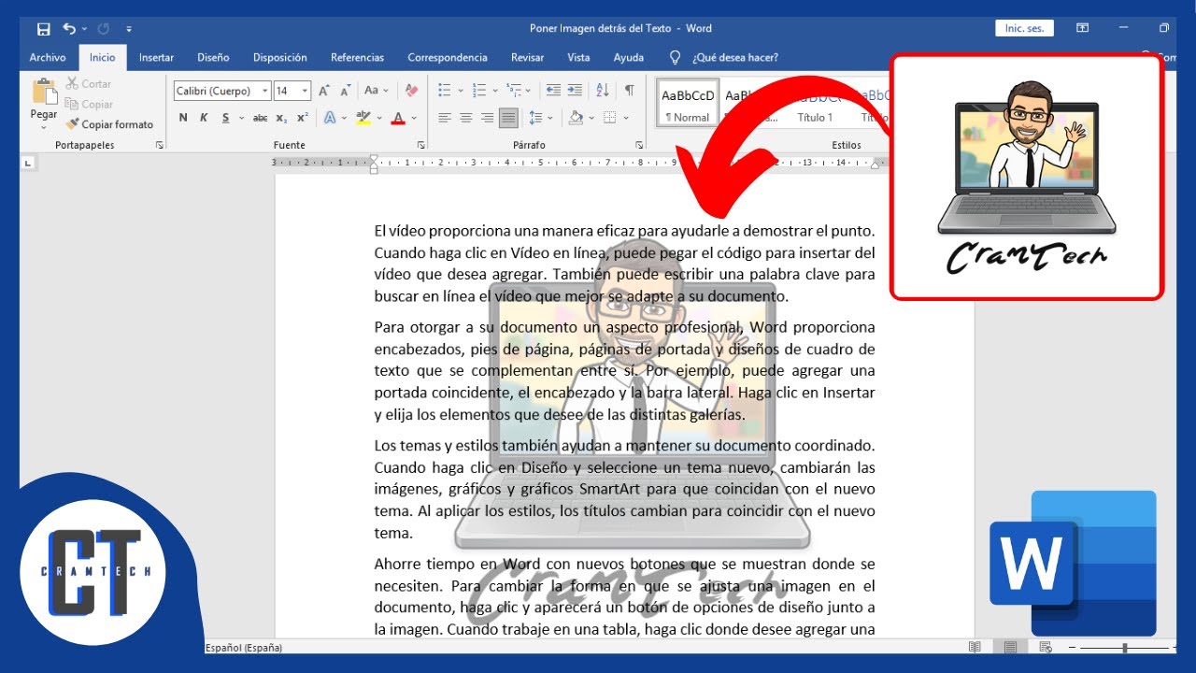Switch to the Disposición tab
1196x673 pixels.
(x=280, y=58)
